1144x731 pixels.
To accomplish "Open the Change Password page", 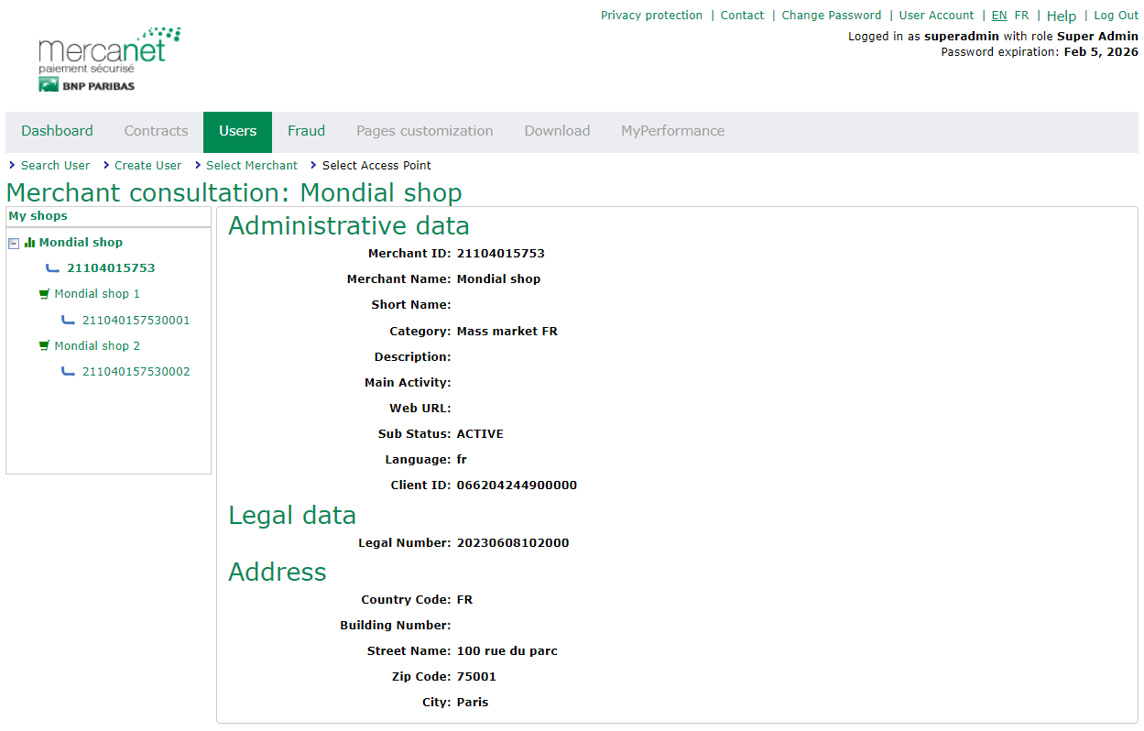I will coord(831,16).
